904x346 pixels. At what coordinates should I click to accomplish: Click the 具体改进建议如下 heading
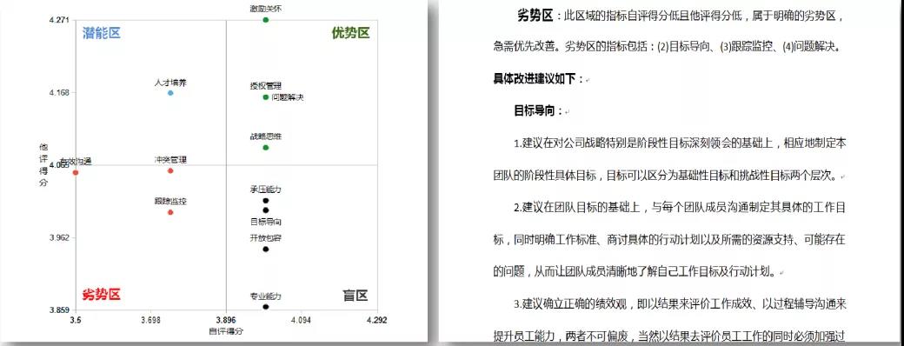tap(538, 79)
